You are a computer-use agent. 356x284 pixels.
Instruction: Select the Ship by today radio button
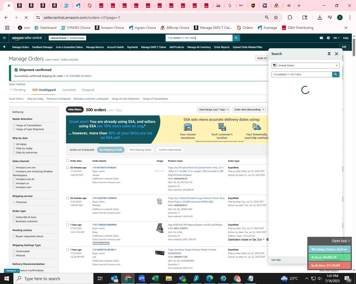pos(14,148)
